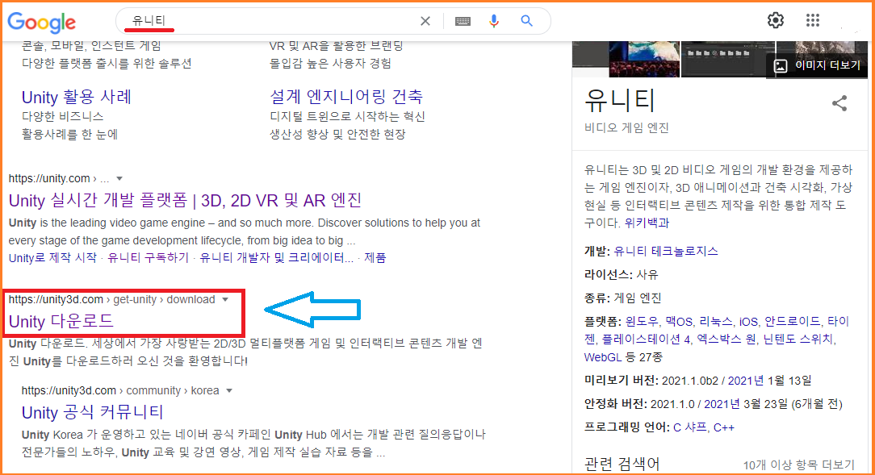This screenshot has height=475, width=875.
Task: Click the 이미지 더보기 image button
Action: [x=818, y=65]
